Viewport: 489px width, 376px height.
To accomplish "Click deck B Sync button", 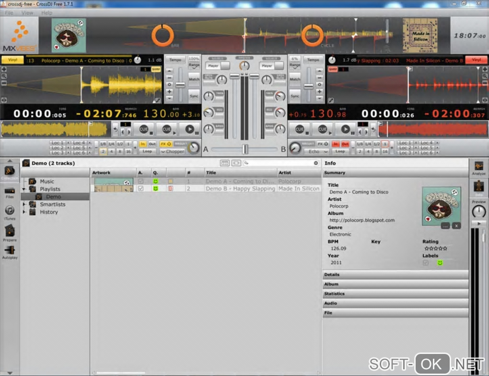I will click(x=295, y=96).
